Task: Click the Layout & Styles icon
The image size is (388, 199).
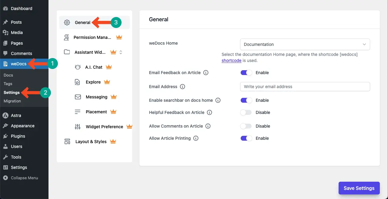Action: pyautogui.click(x=67, y=142)
